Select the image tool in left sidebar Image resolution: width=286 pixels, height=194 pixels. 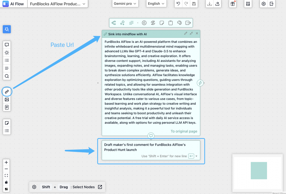pyautogui.click(x=7, y=99)
